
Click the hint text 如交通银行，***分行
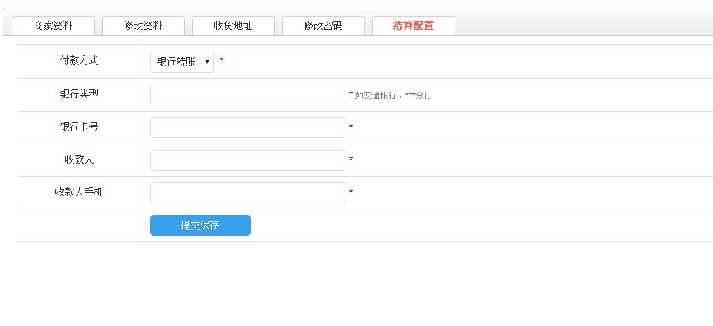click(393, 96)
